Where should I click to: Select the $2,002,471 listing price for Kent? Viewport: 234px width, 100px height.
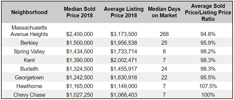[x=124, y=60]
